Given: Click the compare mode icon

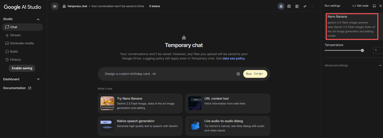Looking at the screenshot, I should pos(297,6).
